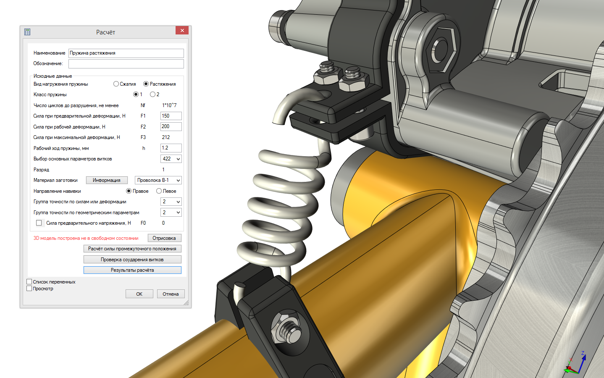Open the Группа точности по силам dropdown

171,202
